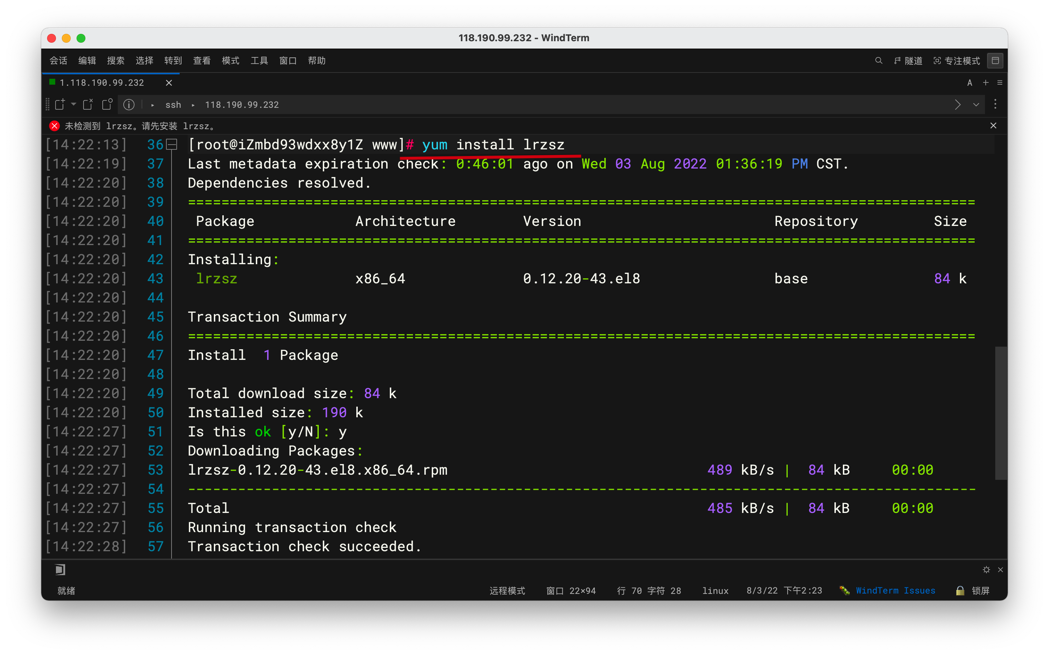The image size is (1049, 655).
Task: Click the magnifier search icon
Action: pos(878,61)
